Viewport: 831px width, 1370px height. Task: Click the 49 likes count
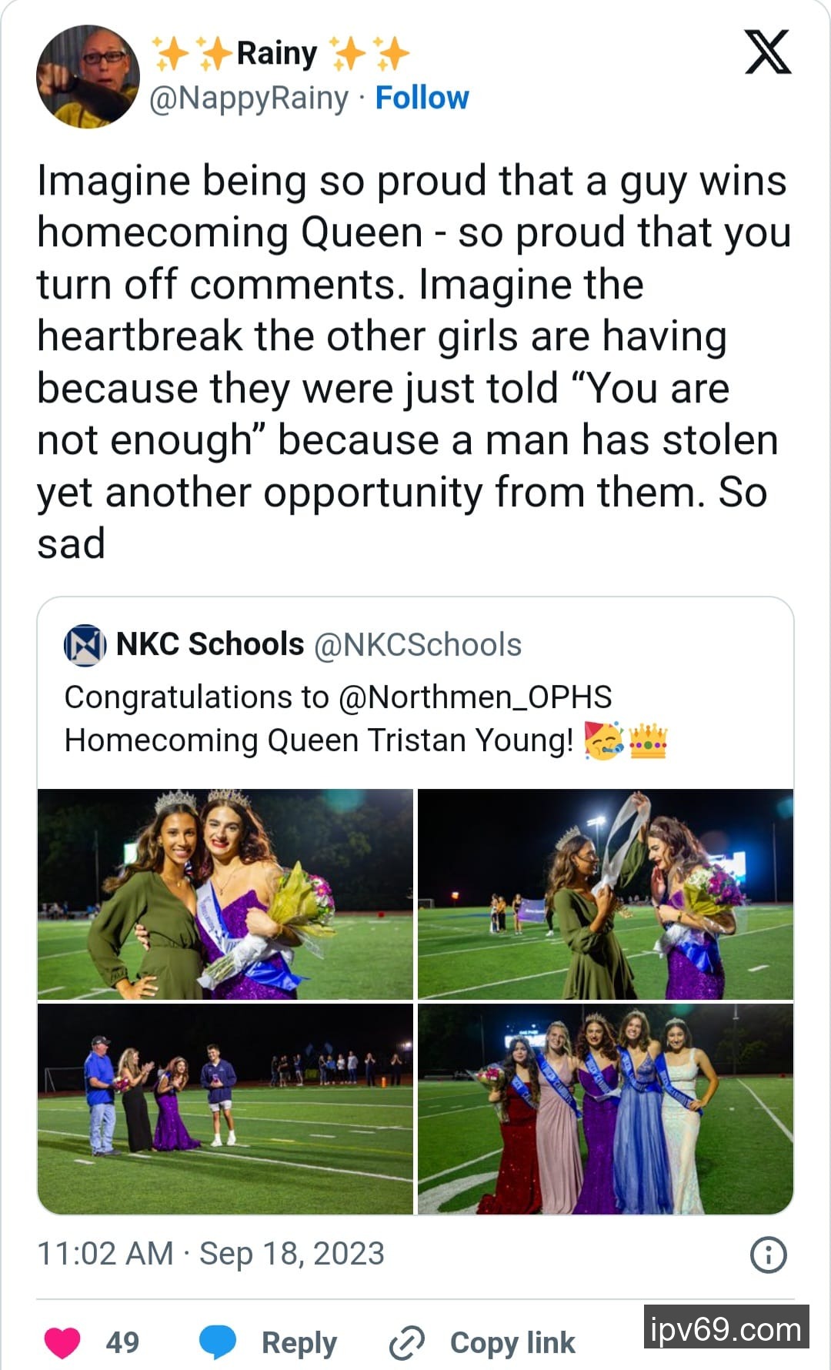pyautogui.click(x=122, y=1343)
